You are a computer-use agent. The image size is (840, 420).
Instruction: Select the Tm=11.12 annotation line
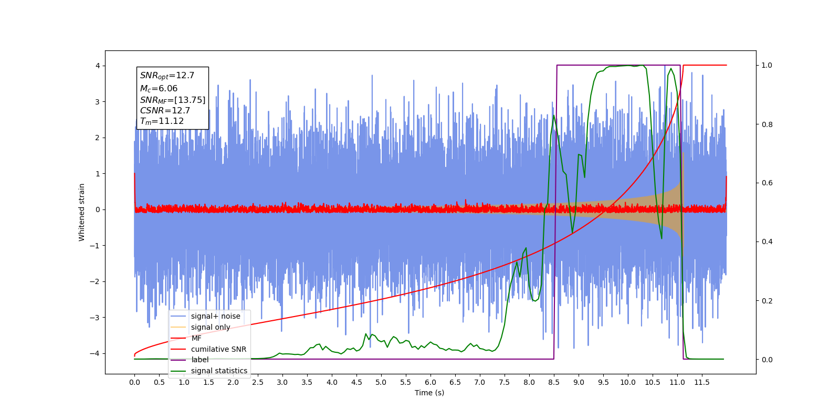pyautogui.click(x=162, y=121)
